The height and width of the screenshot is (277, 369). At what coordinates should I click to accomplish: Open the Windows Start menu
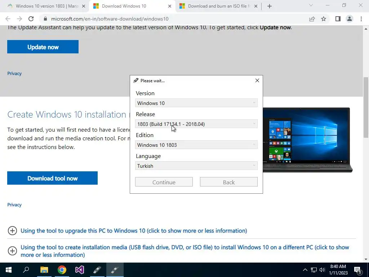(9, 270)
